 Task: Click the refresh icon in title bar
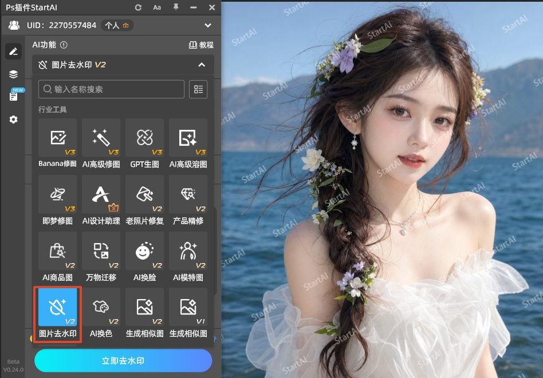click(138, 7)
